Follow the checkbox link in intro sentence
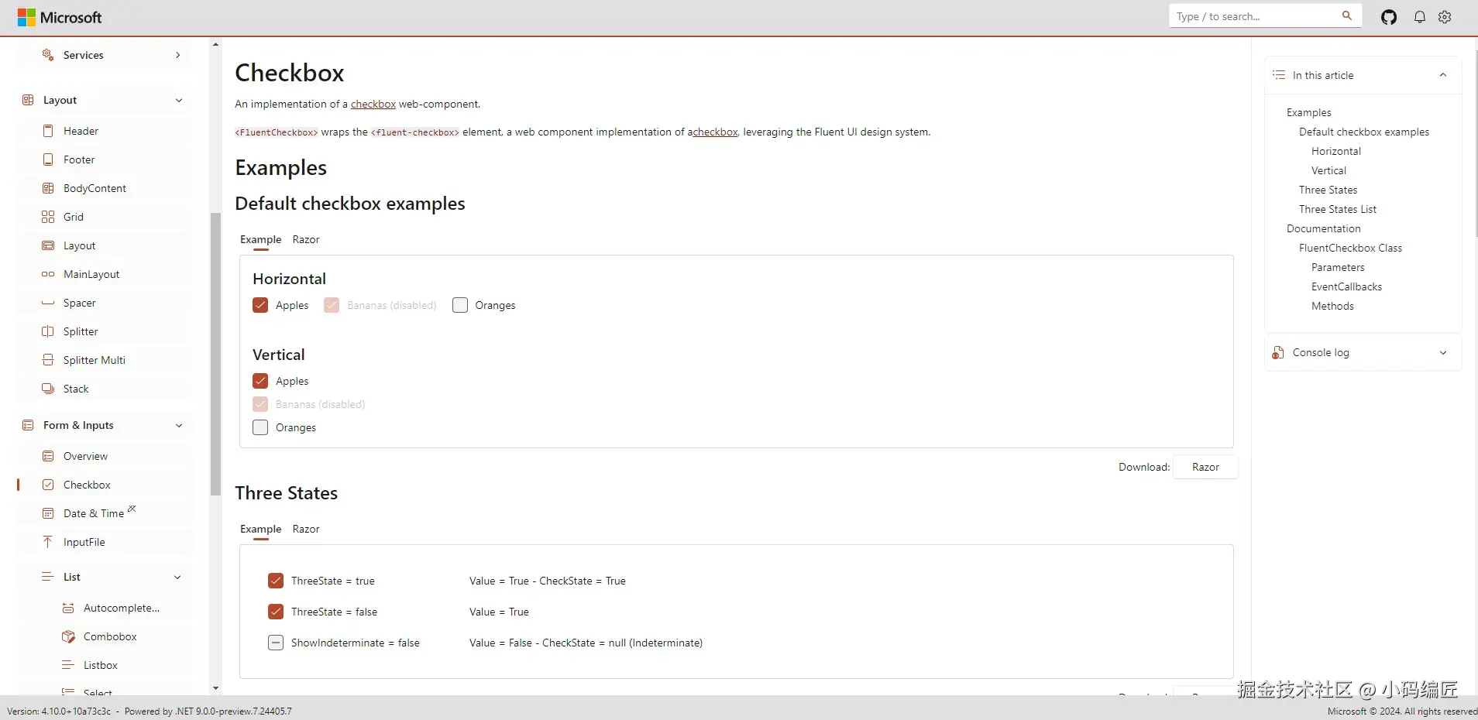The width and height of the screenshot is (1478, 720). pos(373,104)
